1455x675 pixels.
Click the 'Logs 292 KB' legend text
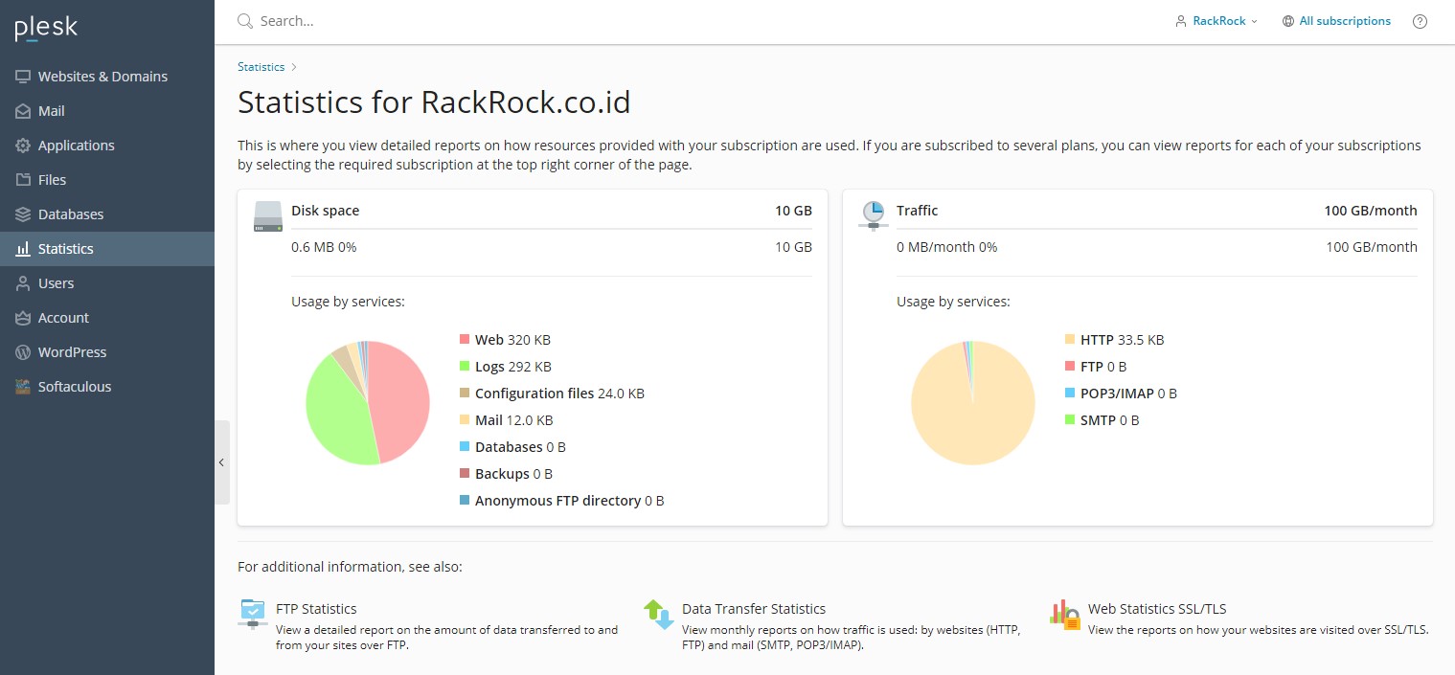tap(513, 367)
